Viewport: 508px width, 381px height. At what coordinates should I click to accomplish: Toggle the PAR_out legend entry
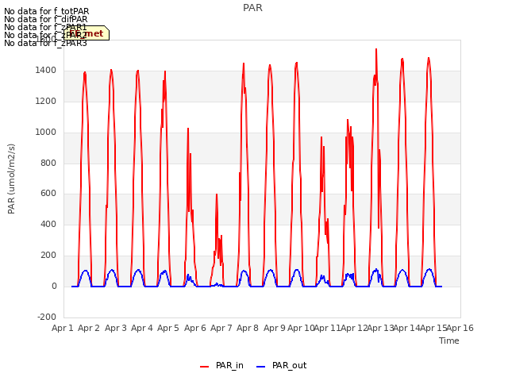click(281, 366)
